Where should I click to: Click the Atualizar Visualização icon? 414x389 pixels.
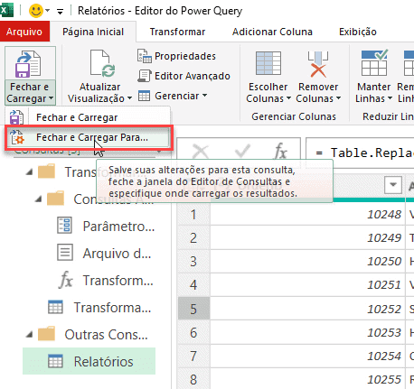pos(102,63)
